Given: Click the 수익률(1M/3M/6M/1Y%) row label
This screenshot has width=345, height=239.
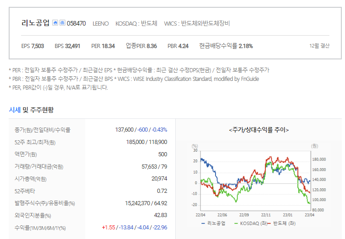Looking at the screenshot, I should click(x=40, y=228).
